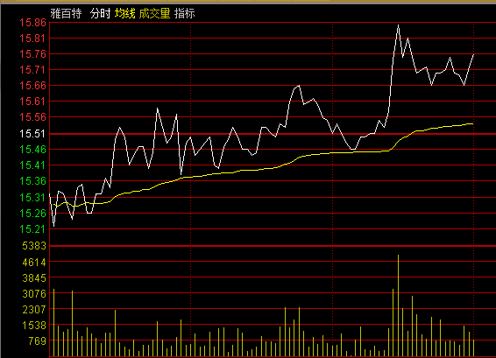
Task: Click the 雅百特 stock name label
Action: [66, 14]
